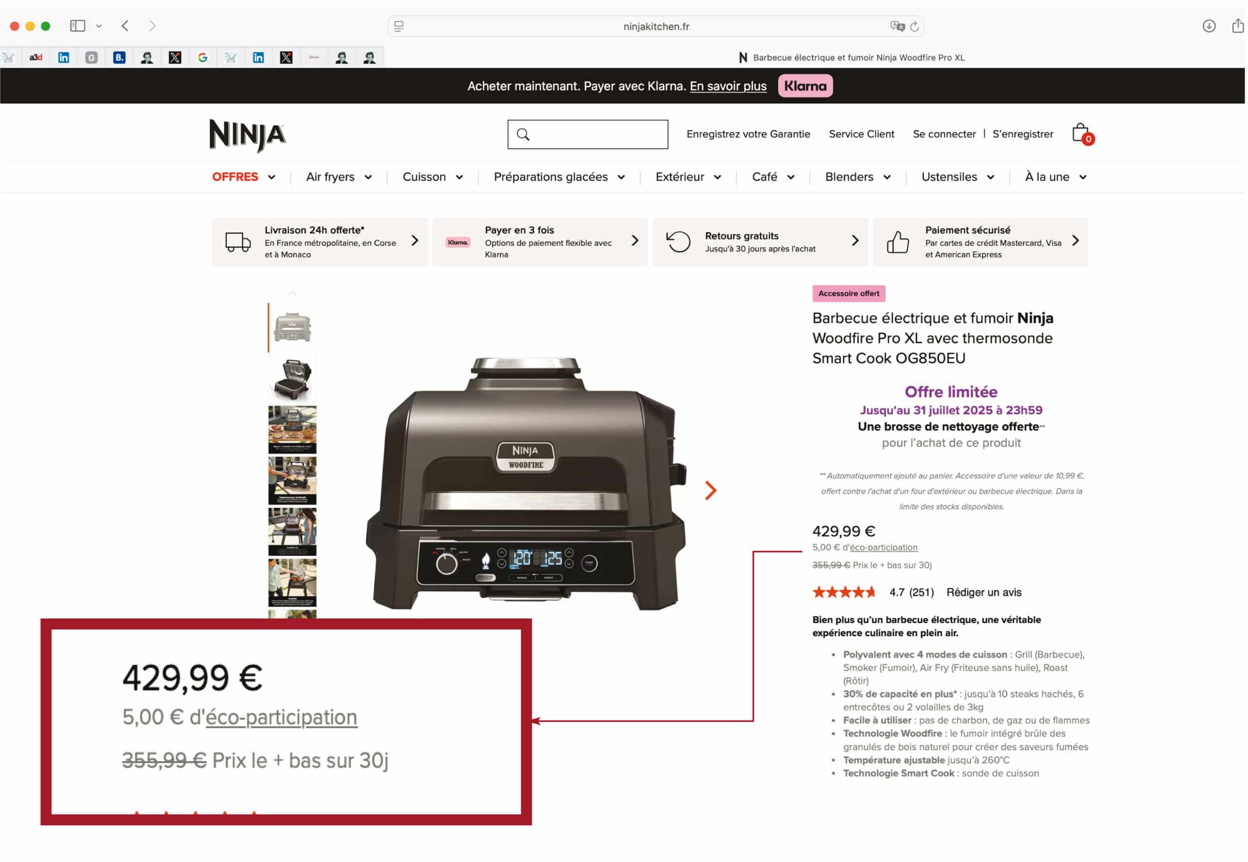Click the Safari share icon
This screenshot has width=1248, height=862.
[1237, 25]
